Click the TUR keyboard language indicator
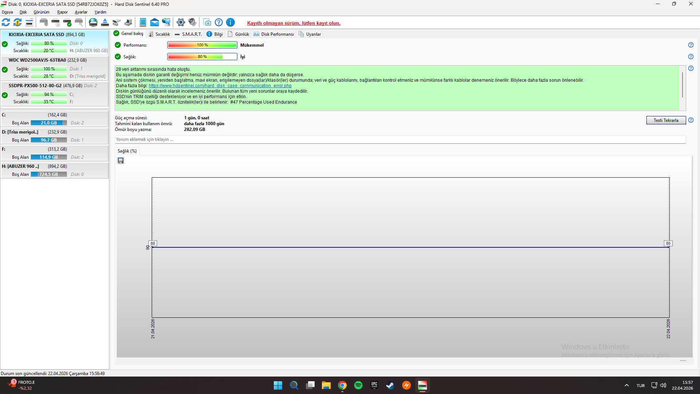 (x=641, y=386)
